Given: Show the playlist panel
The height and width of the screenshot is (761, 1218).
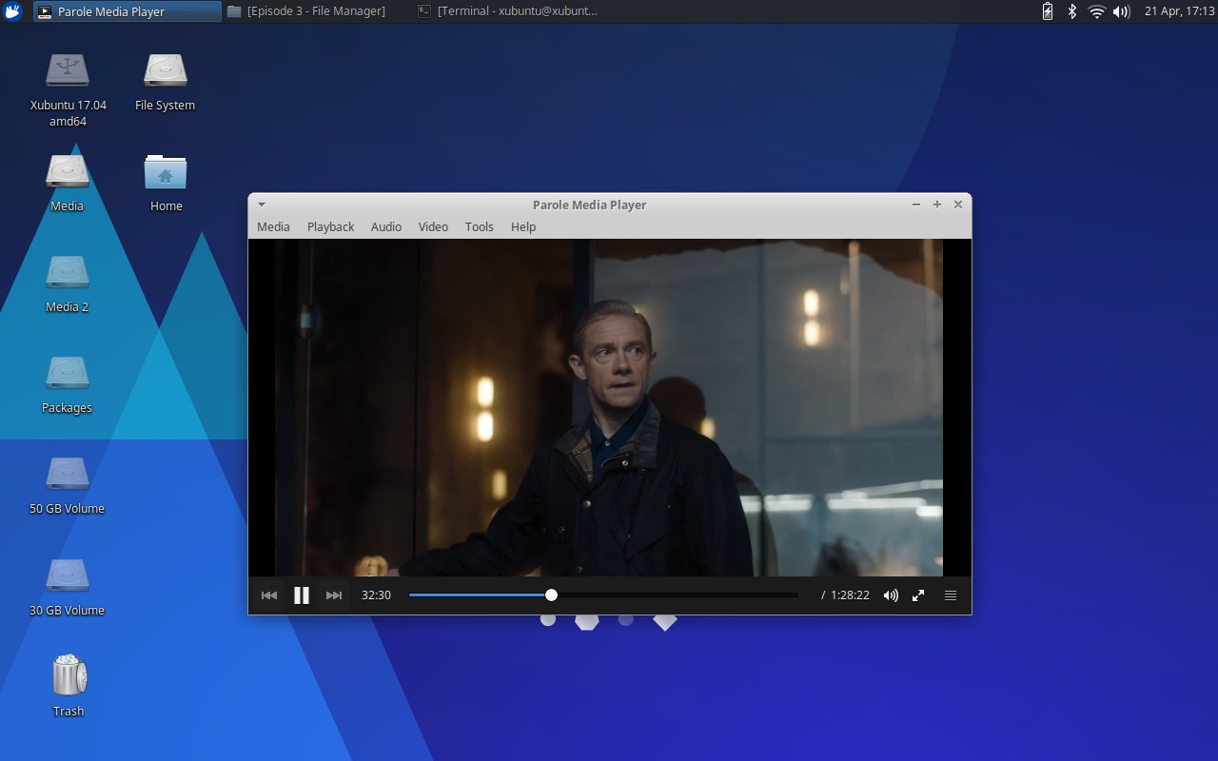Looking at the screenshot, I should coord(950,595).
